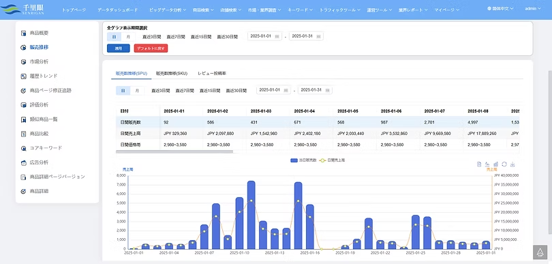
Task: Click the 4,997 cell under 2025-01-08
Action: point(485,122)
